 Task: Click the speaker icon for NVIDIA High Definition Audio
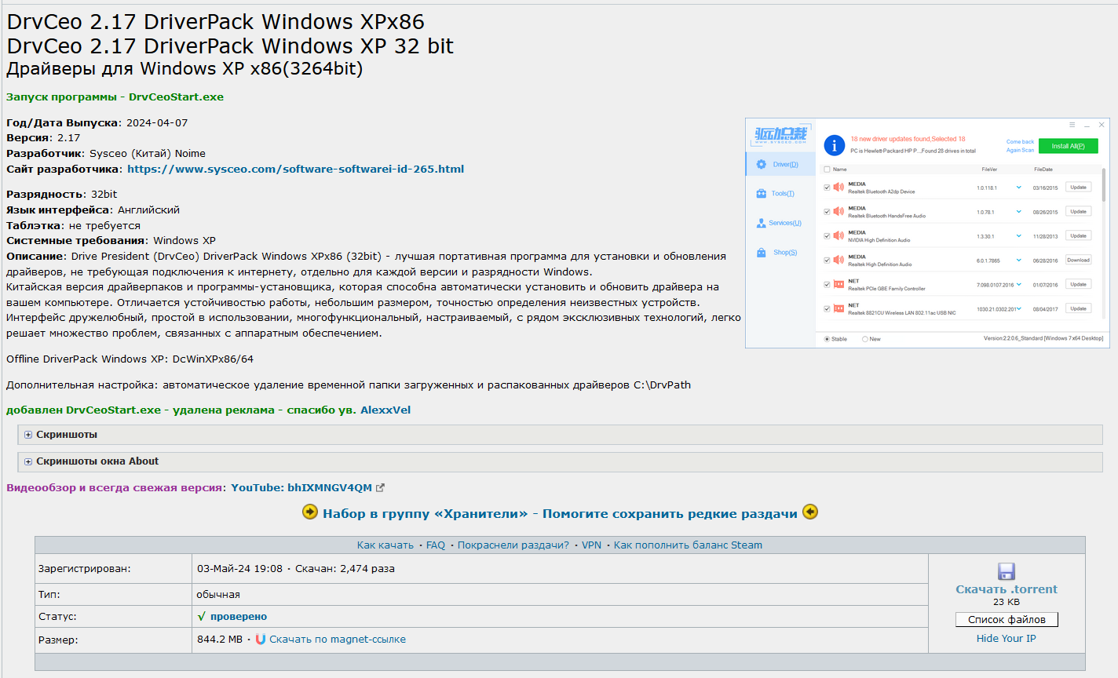click(x=838, y=236)
